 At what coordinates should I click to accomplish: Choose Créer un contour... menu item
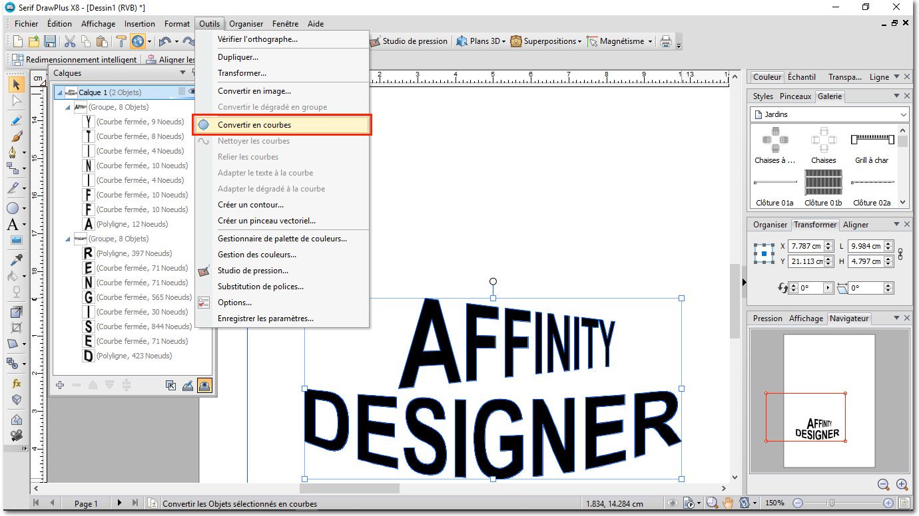[x=282, y=205]
